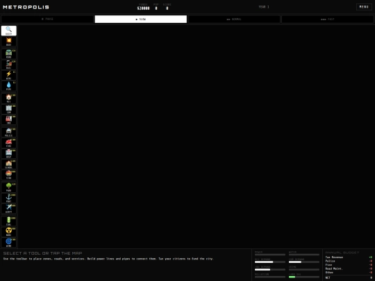Viewport: 375px width, 281px height.
Task: Pick the Nuclear power plant tool
Action: coord(9,232)
